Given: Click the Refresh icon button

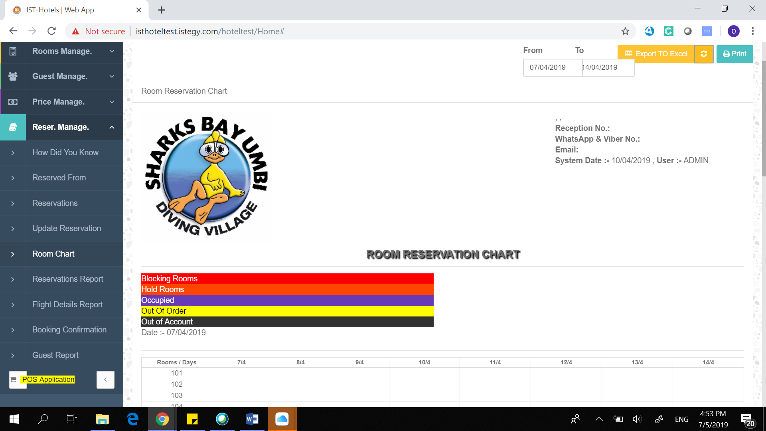Looking at the screenshot, I should (x=705, y=53).
